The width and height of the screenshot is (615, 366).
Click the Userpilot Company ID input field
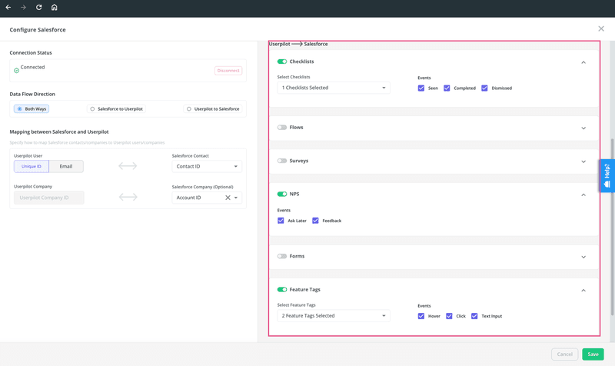click(49, 198)
